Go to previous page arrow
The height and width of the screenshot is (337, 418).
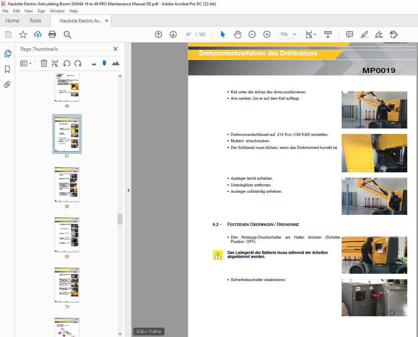click(x=158, y=34)
